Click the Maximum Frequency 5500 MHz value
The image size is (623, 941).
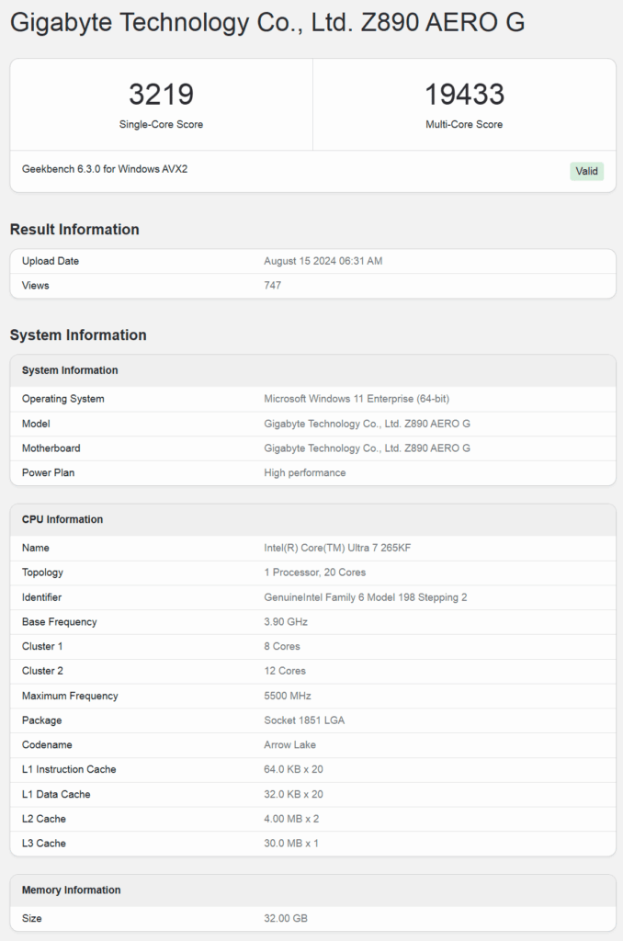(x=288, y=696)
